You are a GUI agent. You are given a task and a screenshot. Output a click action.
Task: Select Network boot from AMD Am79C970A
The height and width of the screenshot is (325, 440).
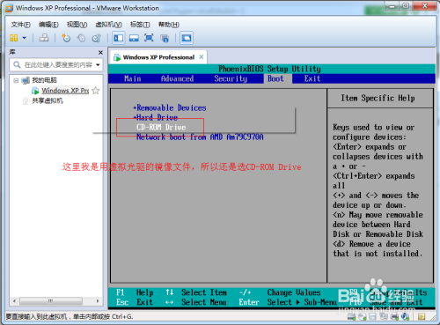point(200,137)
